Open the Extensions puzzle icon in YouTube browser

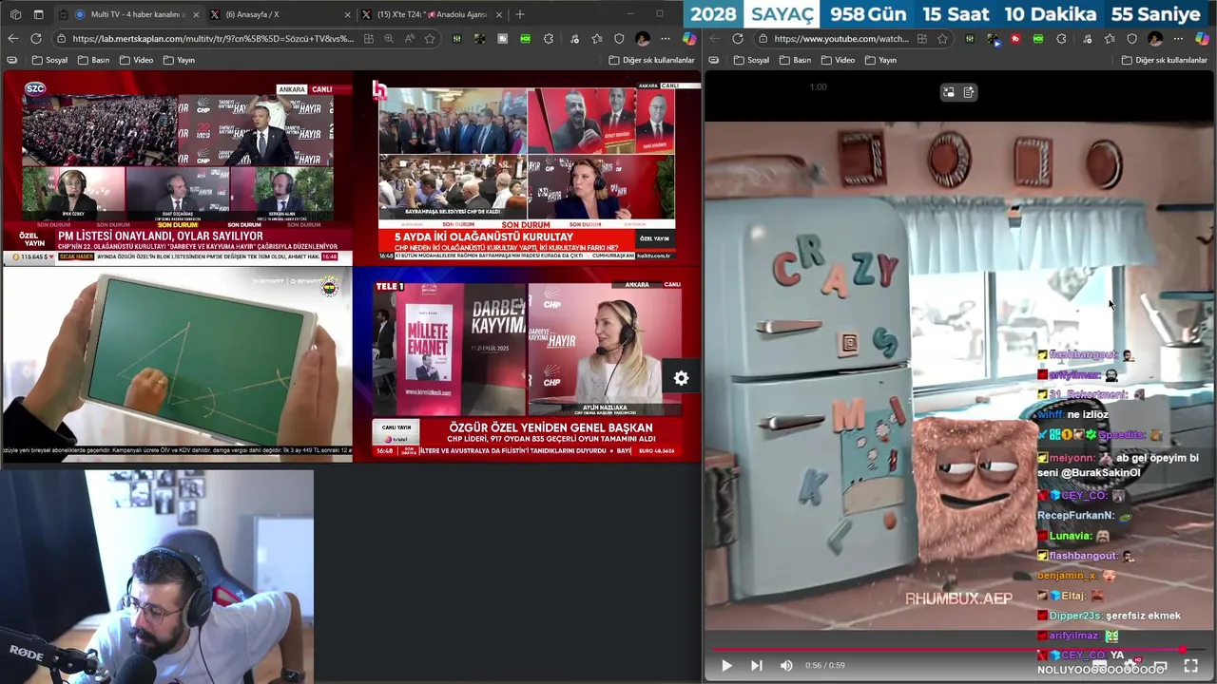click(1061, 39)
